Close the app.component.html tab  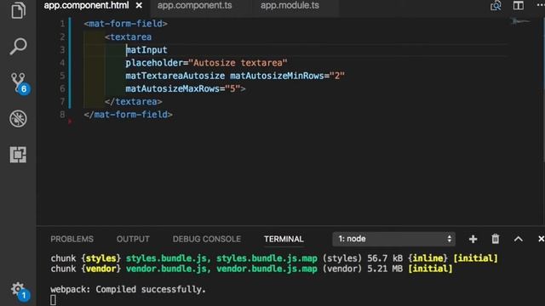click(139, 6)
